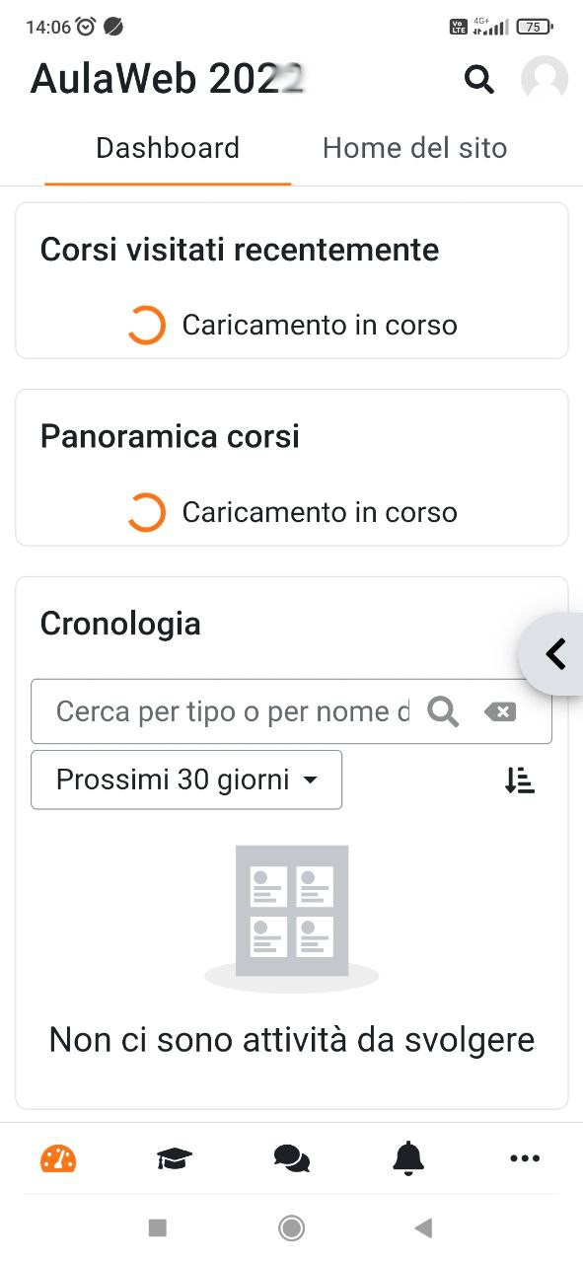The height and width of the screenshot is (1263, 583).
Task: Open the search magnifier in the top bar
Action: 479,79
